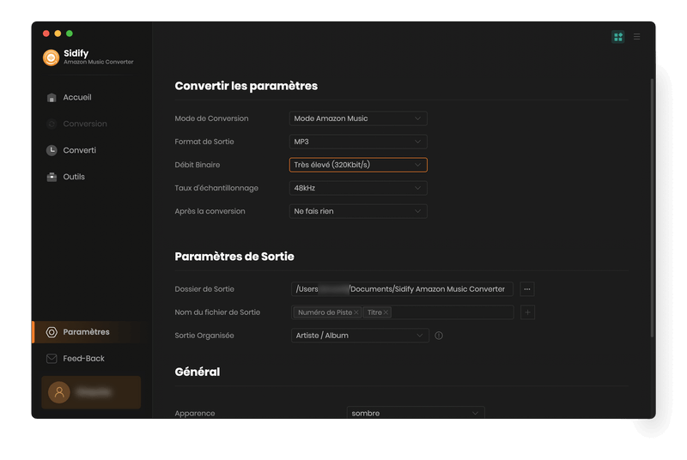Click the Dossier de Sortie path field
This screenshot has height=460, width=687.
point(401,289)
